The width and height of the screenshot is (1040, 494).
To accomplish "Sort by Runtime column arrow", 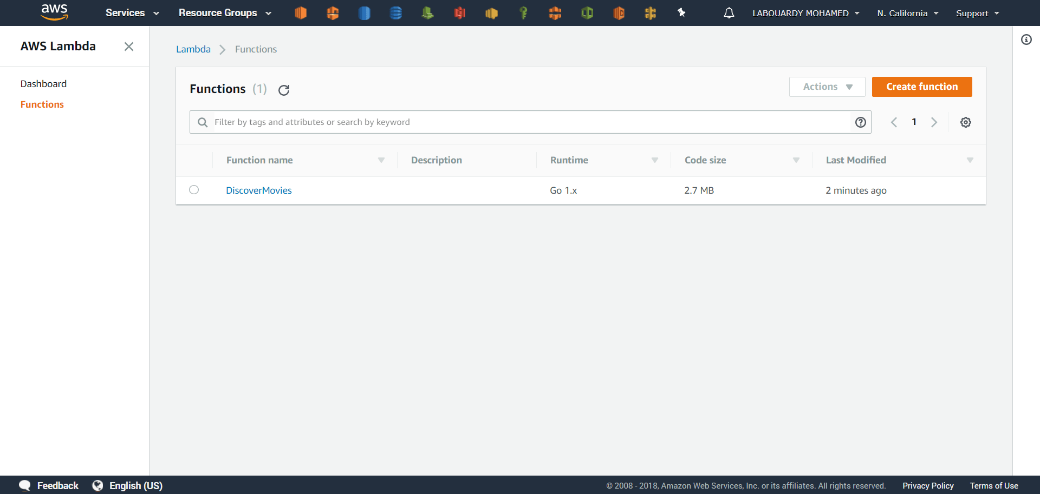I will coord(655,160).
